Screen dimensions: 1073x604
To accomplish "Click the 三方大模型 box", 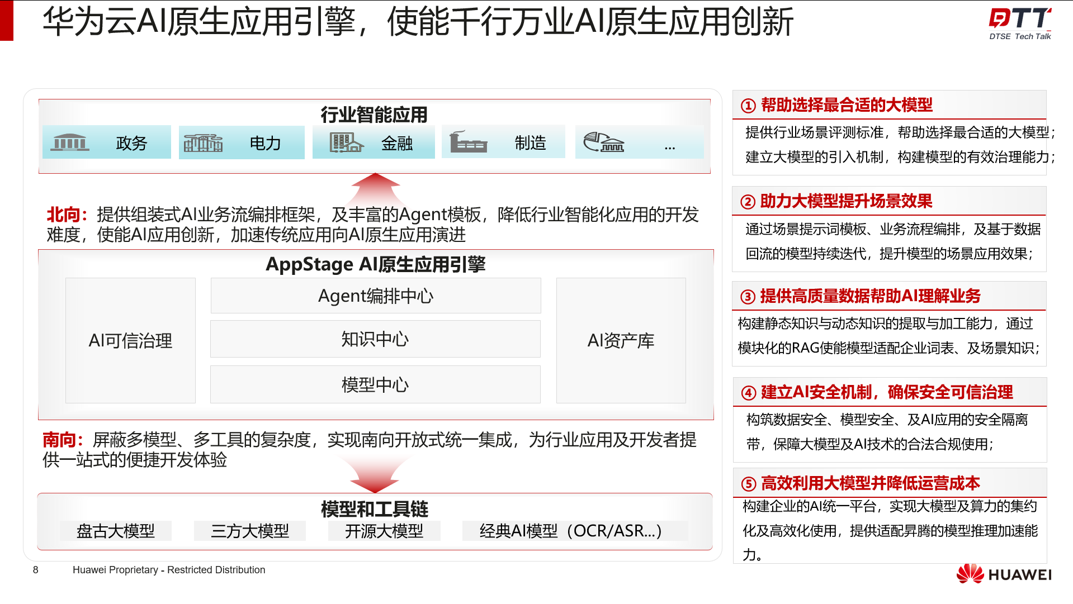I will 250,531.
